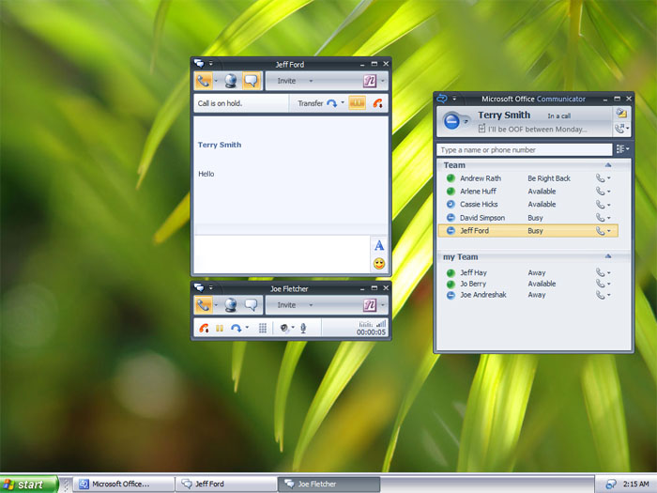The height and width of the screenshot is (493, 657).
Task: Switch to Jeff Ford taskbar item
Action: [226, 485]
